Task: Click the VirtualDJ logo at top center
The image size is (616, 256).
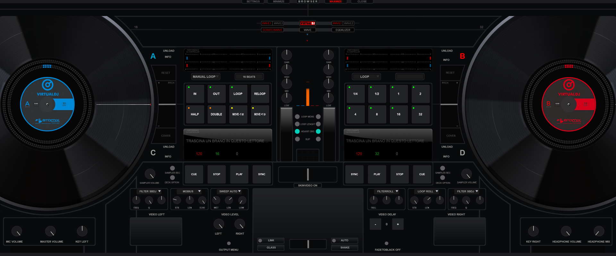Action: pyautogui.click(x=307, y=23)
